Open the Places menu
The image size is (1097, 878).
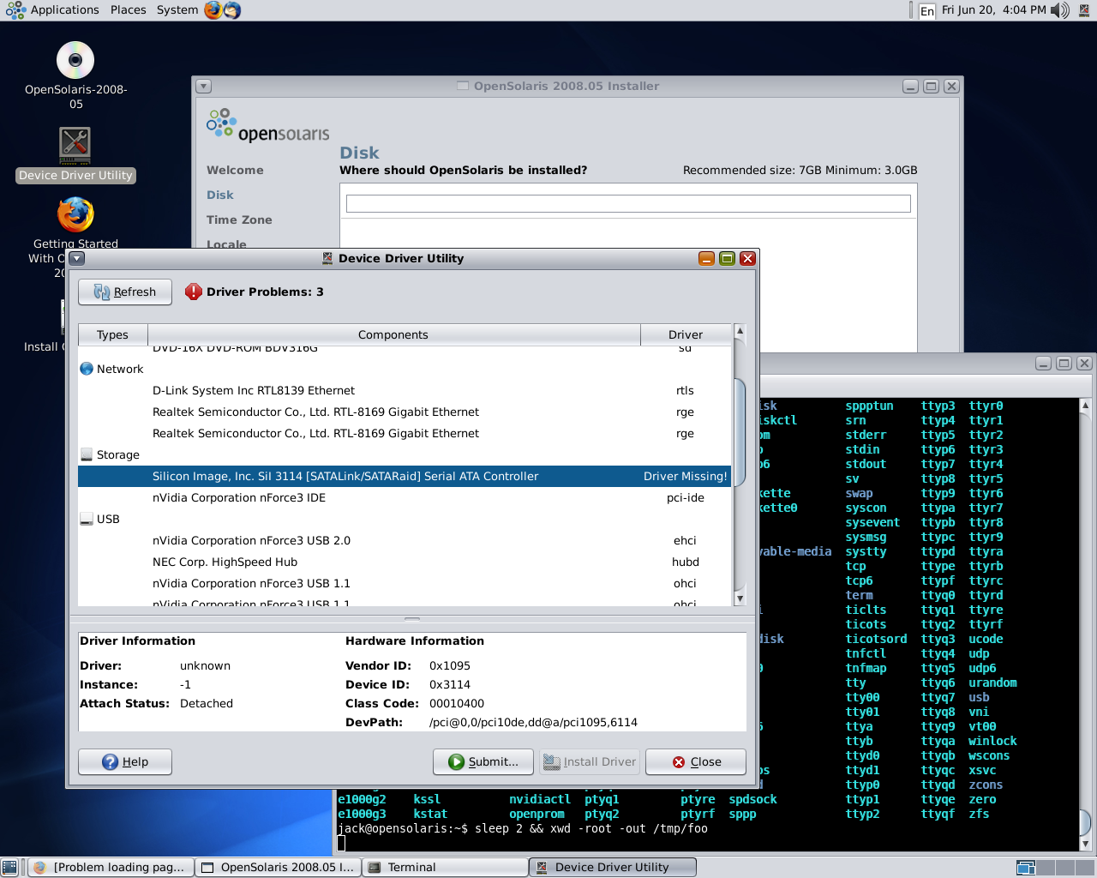pos(129,10)
